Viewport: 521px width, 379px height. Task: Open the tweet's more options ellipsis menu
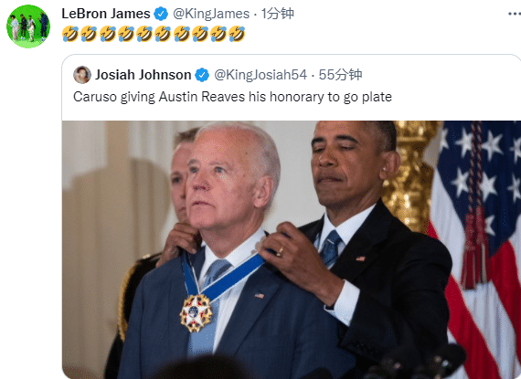(x=515, y=14)
